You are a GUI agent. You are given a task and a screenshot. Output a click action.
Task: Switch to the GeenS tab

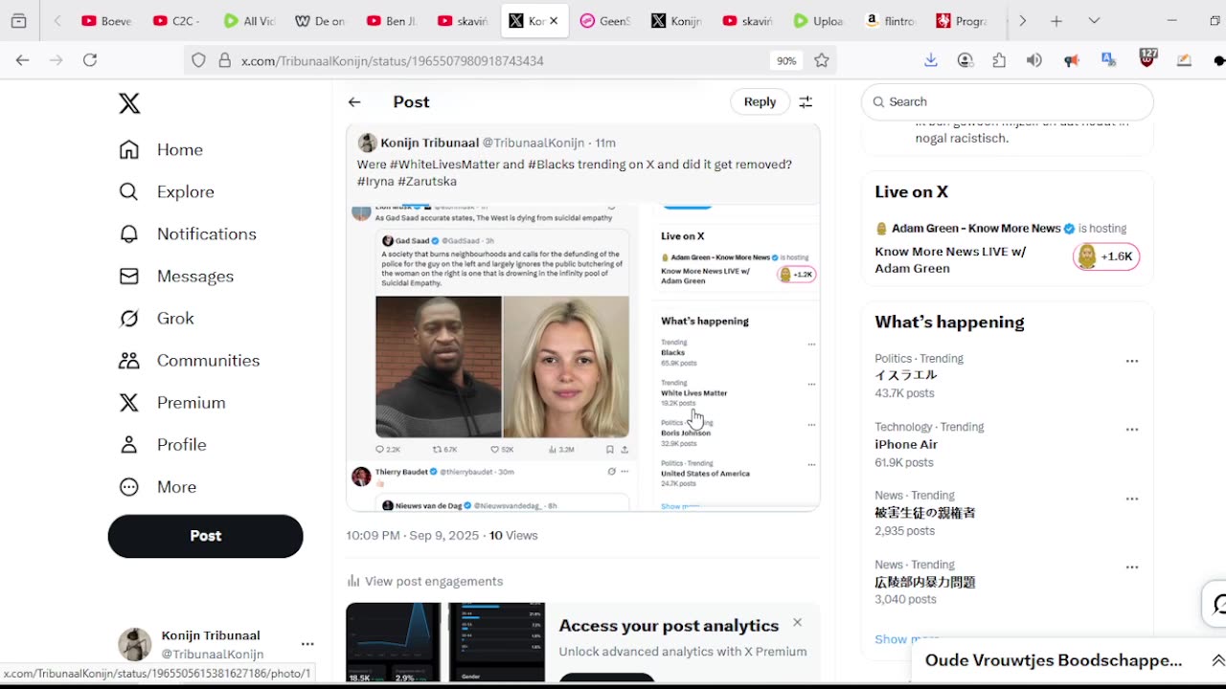click(x=604, y=21)
